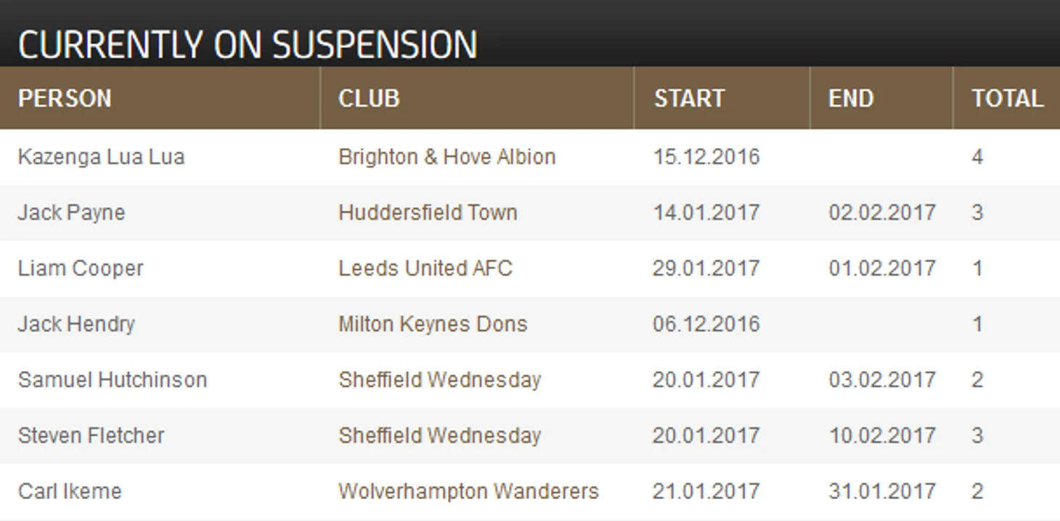Click the 10.02.2017 end date
1060x521 pixels.
point(881,435)
